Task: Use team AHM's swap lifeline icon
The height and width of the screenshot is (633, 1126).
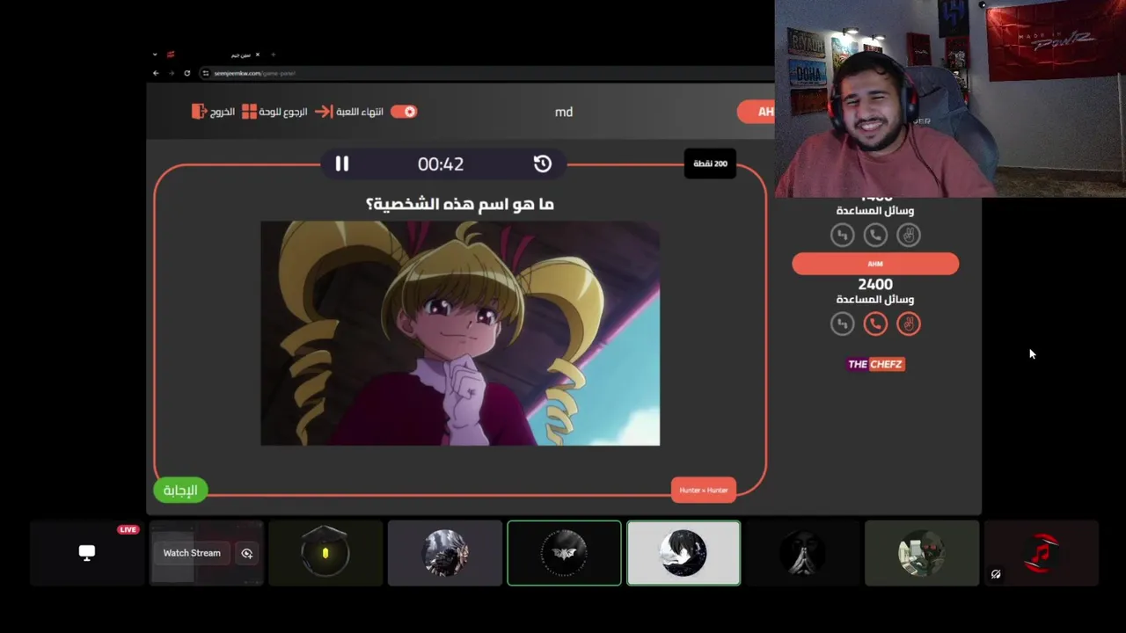Action: coord(842,324)
